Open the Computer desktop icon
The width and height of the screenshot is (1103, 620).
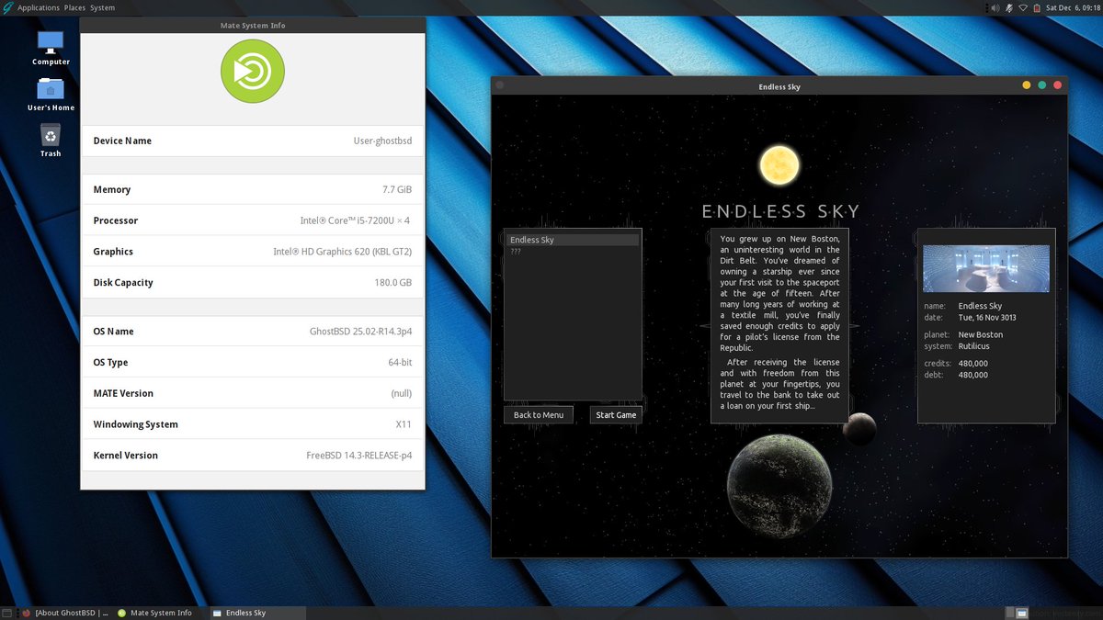tap(51, 42)
